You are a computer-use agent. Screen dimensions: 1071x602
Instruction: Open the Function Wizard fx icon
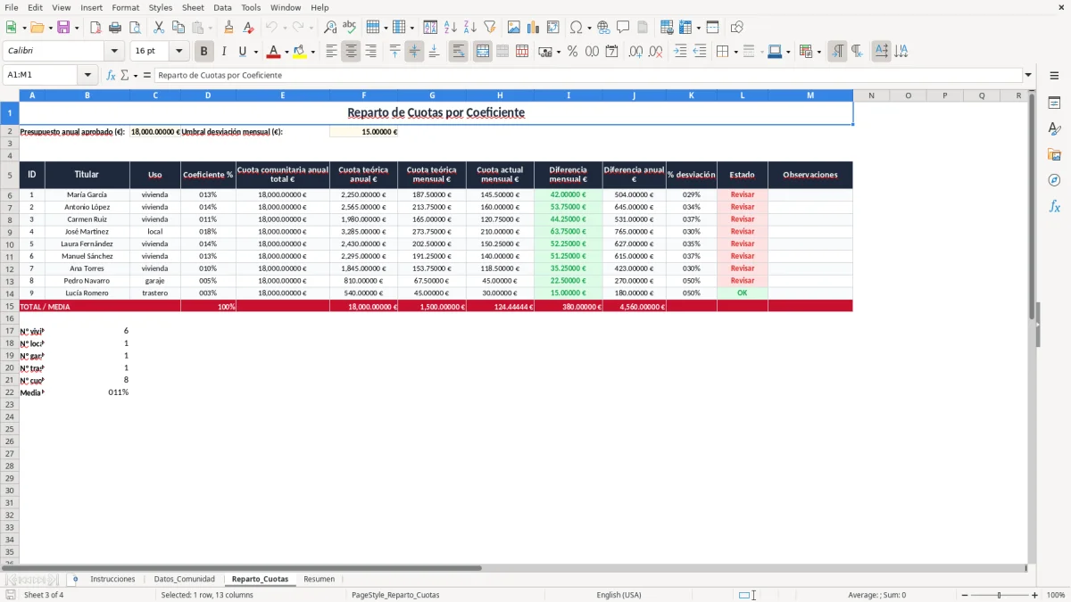111,75
